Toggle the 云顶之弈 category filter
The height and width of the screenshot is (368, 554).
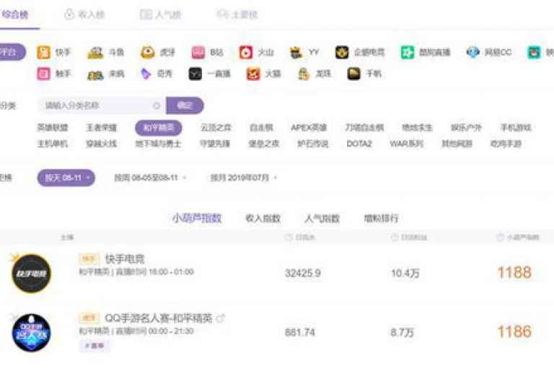(216, 128)
